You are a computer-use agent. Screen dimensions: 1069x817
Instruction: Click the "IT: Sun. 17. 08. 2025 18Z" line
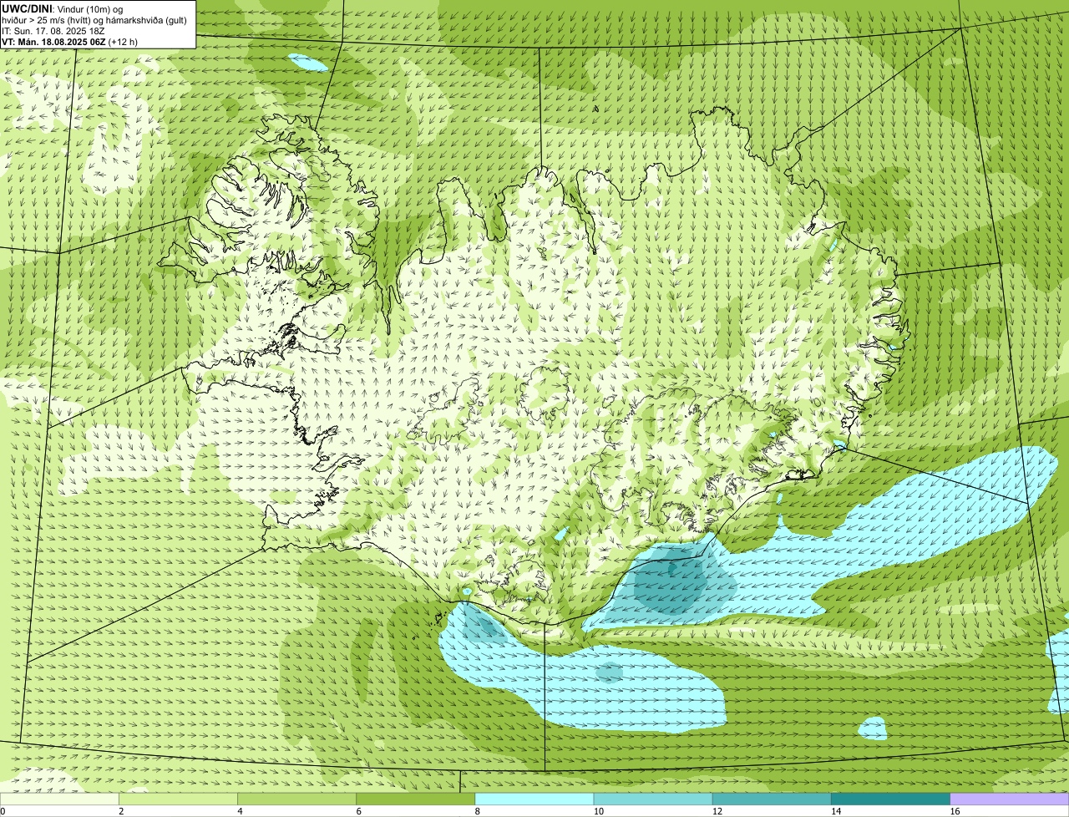pyautogui.click(x=53, y=30)
